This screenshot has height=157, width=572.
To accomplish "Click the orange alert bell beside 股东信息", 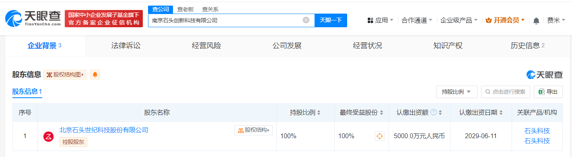I will (95, 74).
